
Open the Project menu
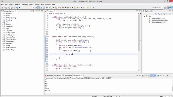[37, 5]
